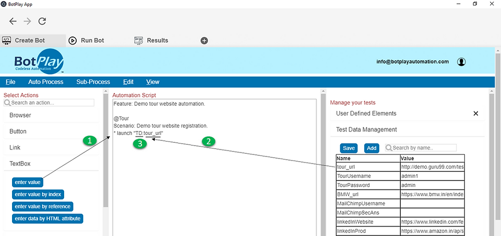Screen dimensions: 501x236
Task: Open the user profile avatar icon
Action: pos(461,62)
